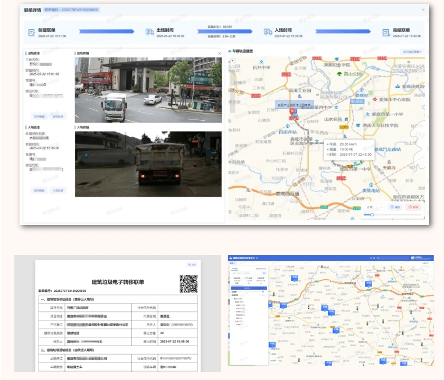Click the 出场记录 button
The height and width of the screenshot is (380, 444).
(58, 116)
